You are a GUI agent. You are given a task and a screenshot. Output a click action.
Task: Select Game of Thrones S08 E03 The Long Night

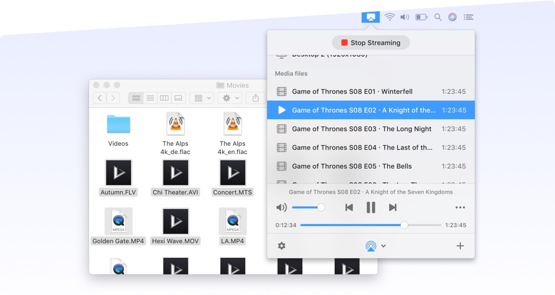(371, 129)
